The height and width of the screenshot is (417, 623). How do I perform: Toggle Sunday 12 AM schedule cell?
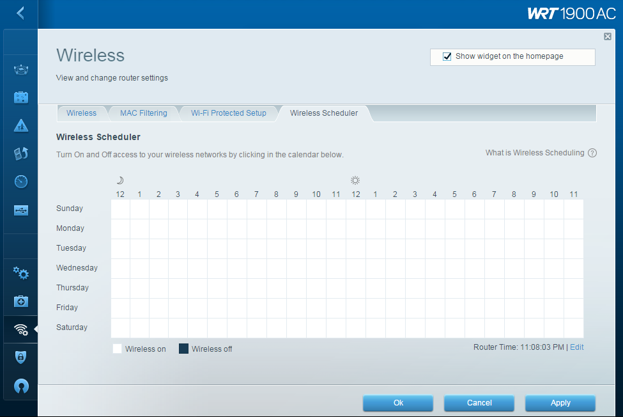pyautogui.click(x=120, y=209)
